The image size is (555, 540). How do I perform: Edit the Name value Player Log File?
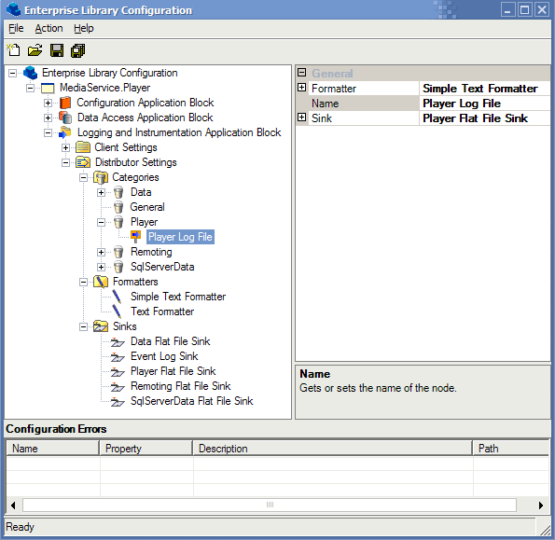(485, 104)
